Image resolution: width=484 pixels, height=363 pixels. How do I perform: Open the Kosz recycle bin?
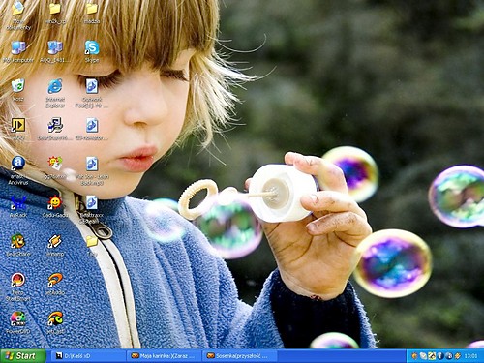coord(18,86)
